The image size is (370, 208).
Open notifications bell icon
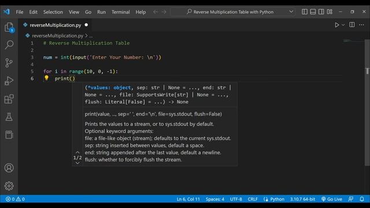pos(362,199)
